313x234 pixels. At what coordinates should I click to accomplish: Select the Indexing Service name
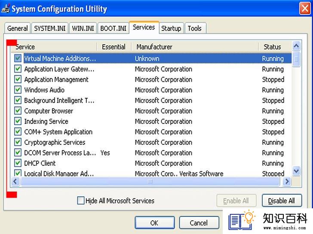pyautogui.click(x=46, y=121)
